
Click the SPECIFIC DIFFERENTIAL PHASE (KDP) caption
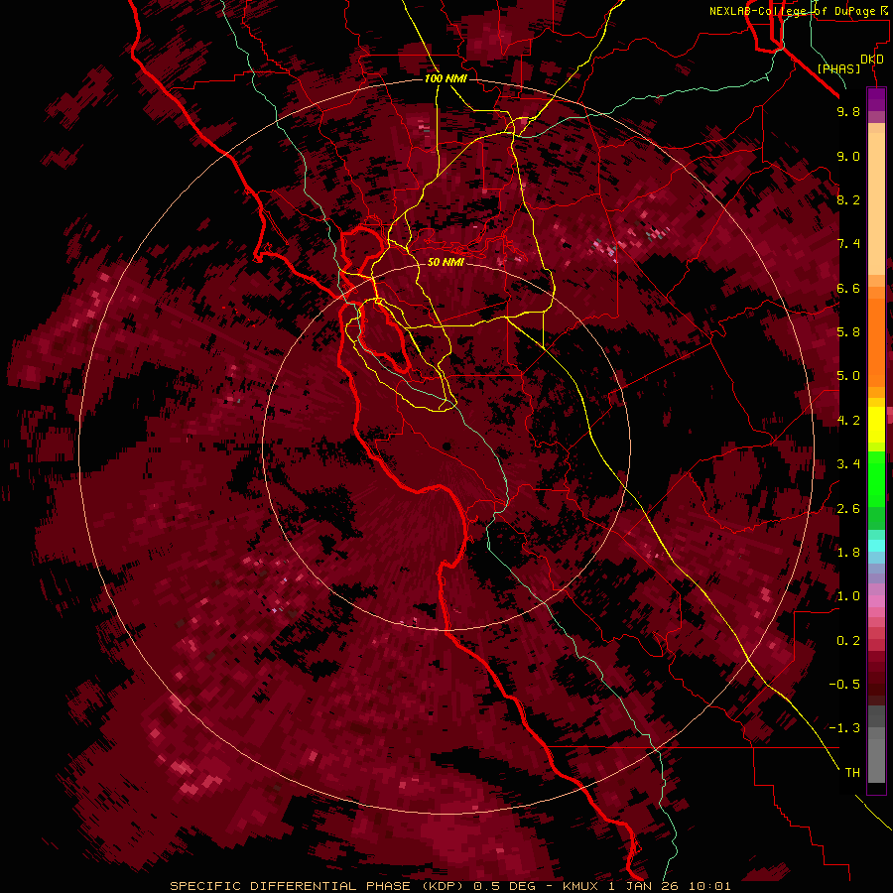317,886
